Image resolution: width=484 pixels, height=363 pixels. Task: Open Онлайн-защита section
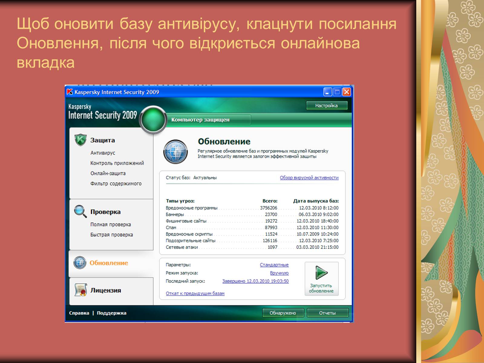(x=108, y=173)
